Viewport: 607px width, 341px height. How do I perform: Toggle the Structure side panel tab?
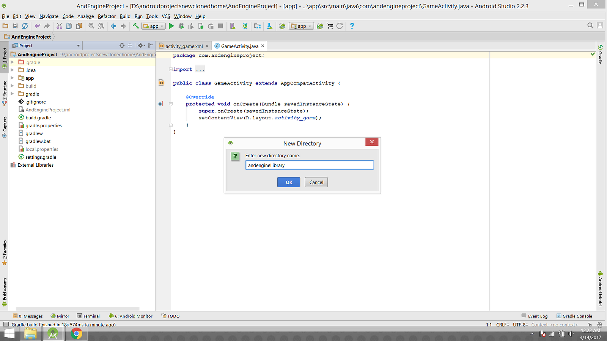[5, 93]
